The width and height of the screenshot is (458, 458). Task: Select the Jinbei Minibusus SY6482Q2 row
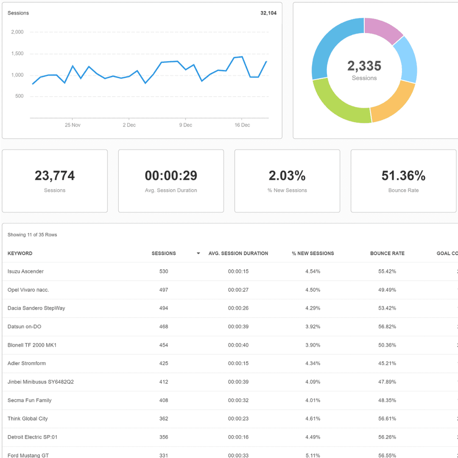(41, 382)
